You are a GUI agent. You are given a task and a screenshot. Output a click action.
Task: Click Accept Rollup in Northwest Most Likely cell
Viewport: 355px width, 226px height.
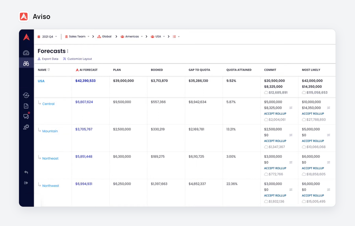pos(313,195)
